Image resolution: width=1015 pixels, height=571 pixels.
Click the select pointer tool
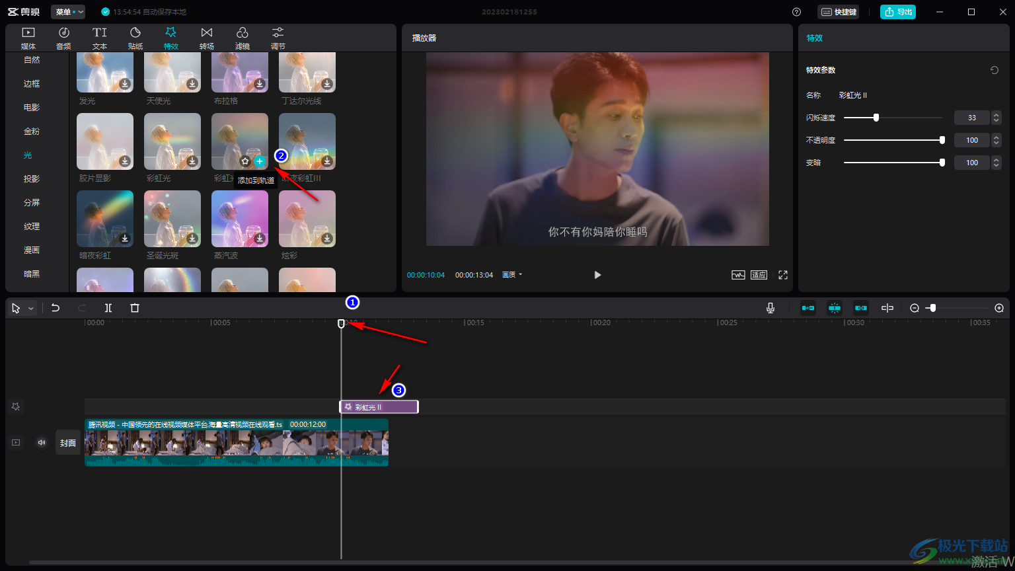[16, 308]
